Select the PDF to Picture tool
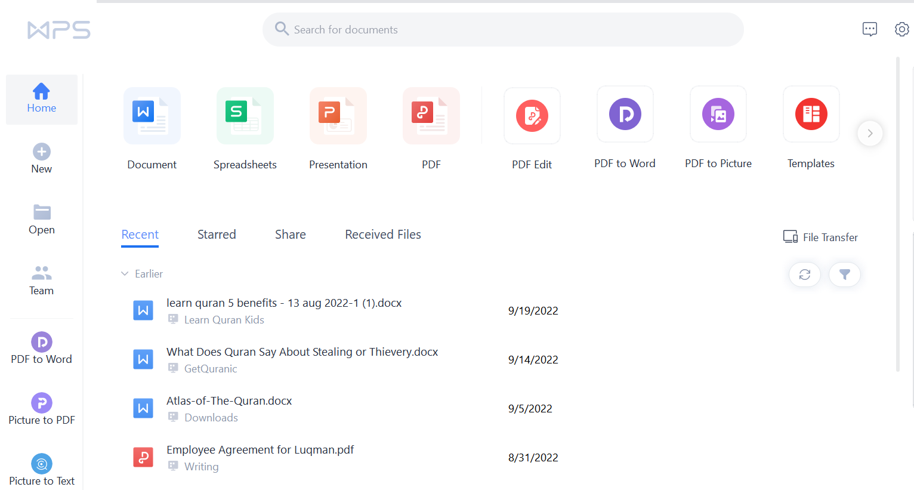The height and width of the screenshot is (490, 914). click(718, 114)
